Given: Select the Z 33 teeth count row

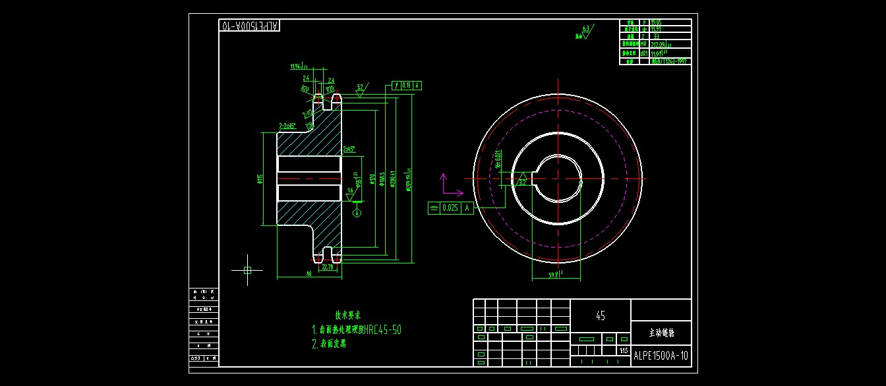Looking at the screenshot, I should [x=655, y=36].
